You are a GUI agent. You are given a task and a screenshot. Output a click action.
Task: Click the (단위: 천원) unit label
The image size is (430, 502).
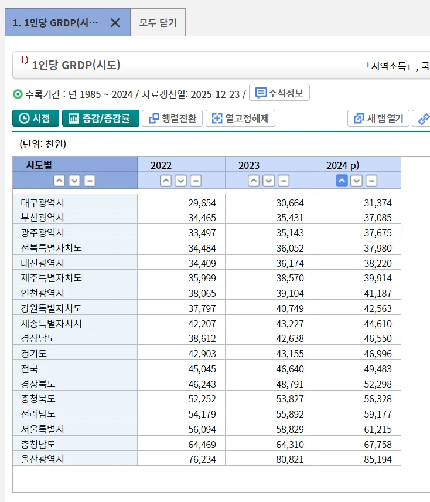tap(43, 144)
